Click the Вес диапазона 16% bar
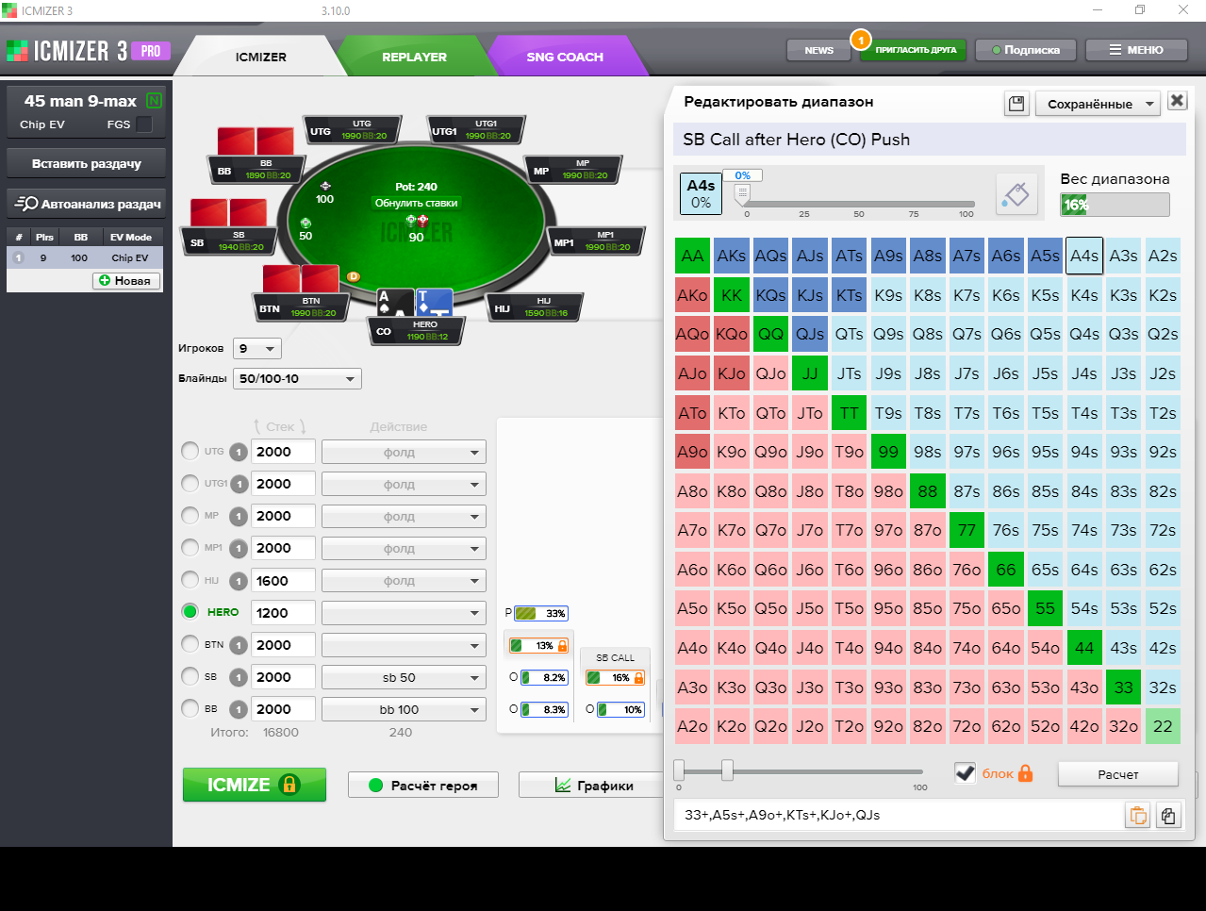 point(1115,205)
